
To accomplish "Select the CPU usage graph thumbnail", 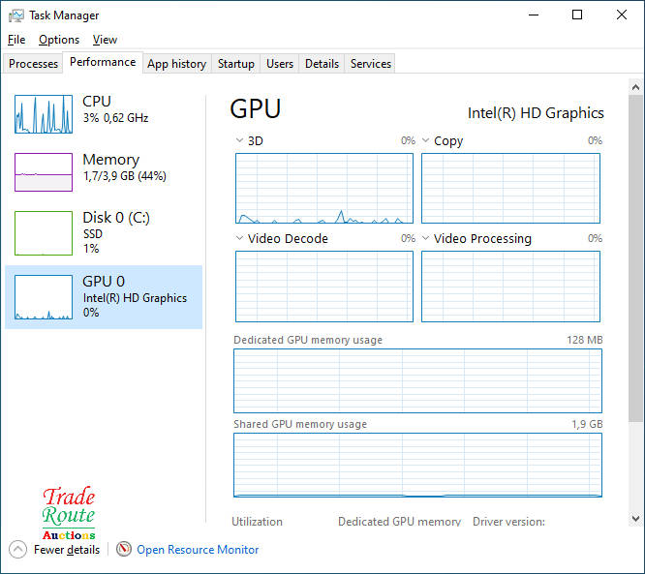I will point(44,114).
